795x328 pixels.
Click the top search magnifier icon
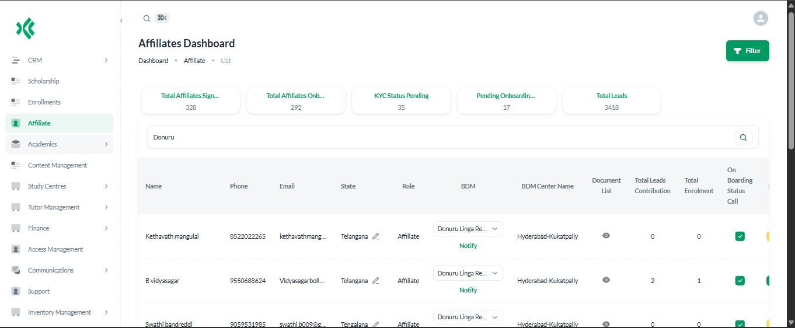click(x=147, y=18)
